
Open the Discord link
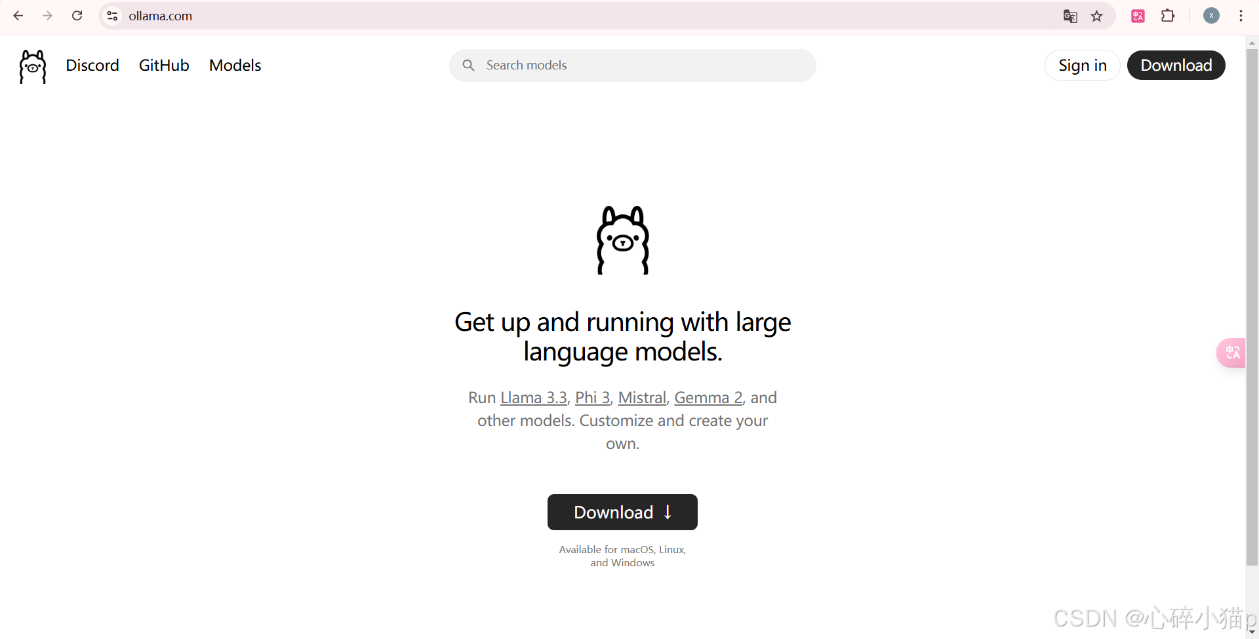tap(92, 66)
